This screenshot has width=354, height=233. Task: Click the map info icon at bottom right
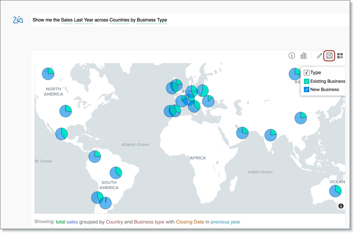[341, 206]
